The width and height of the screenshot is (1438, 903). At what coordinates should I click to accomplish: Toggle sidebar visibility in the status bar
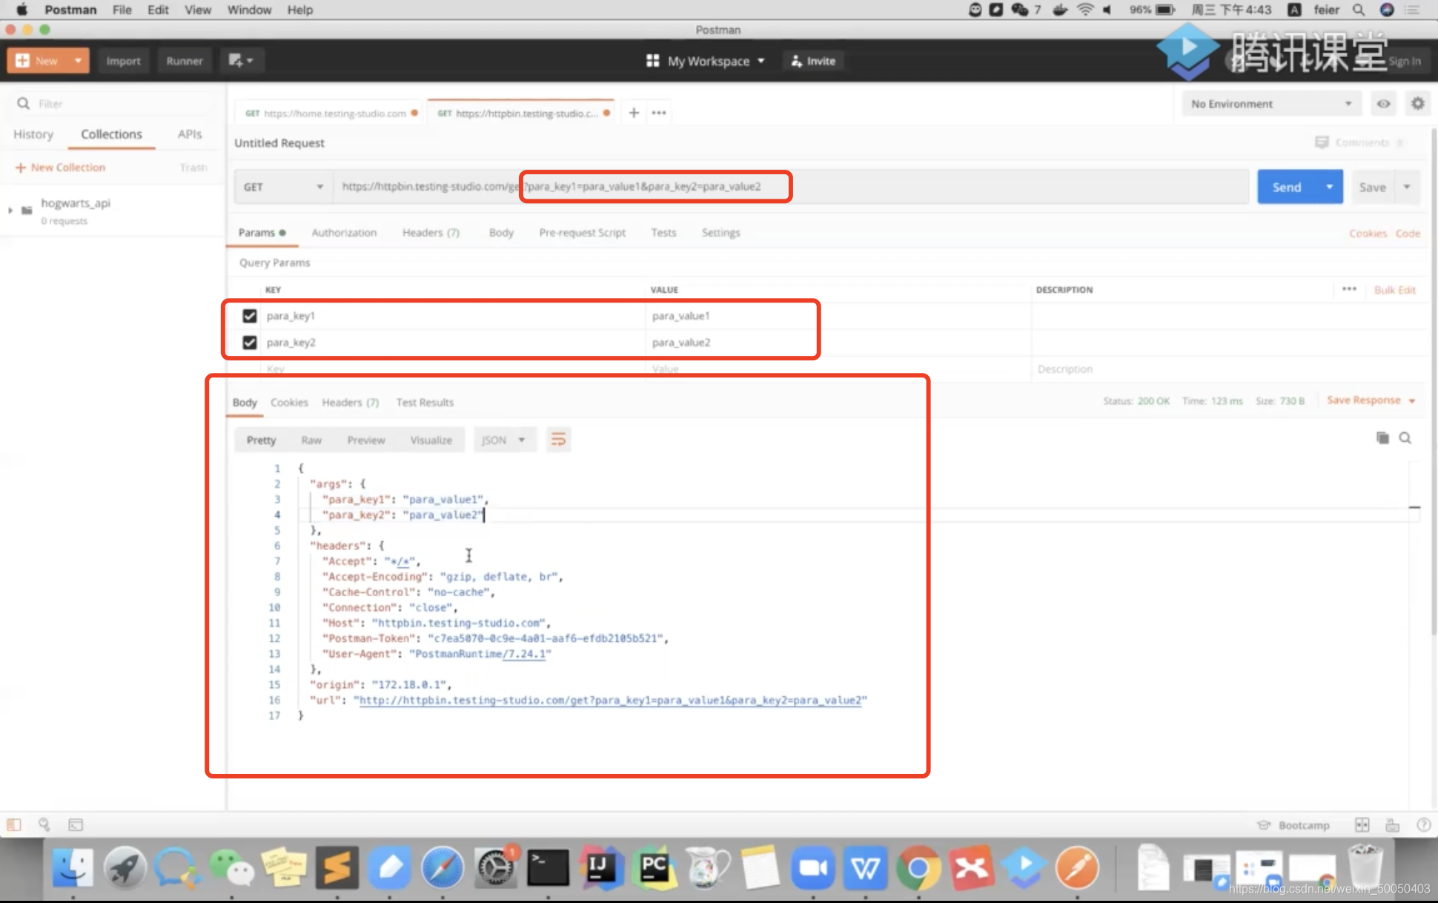tap(14, 824)
